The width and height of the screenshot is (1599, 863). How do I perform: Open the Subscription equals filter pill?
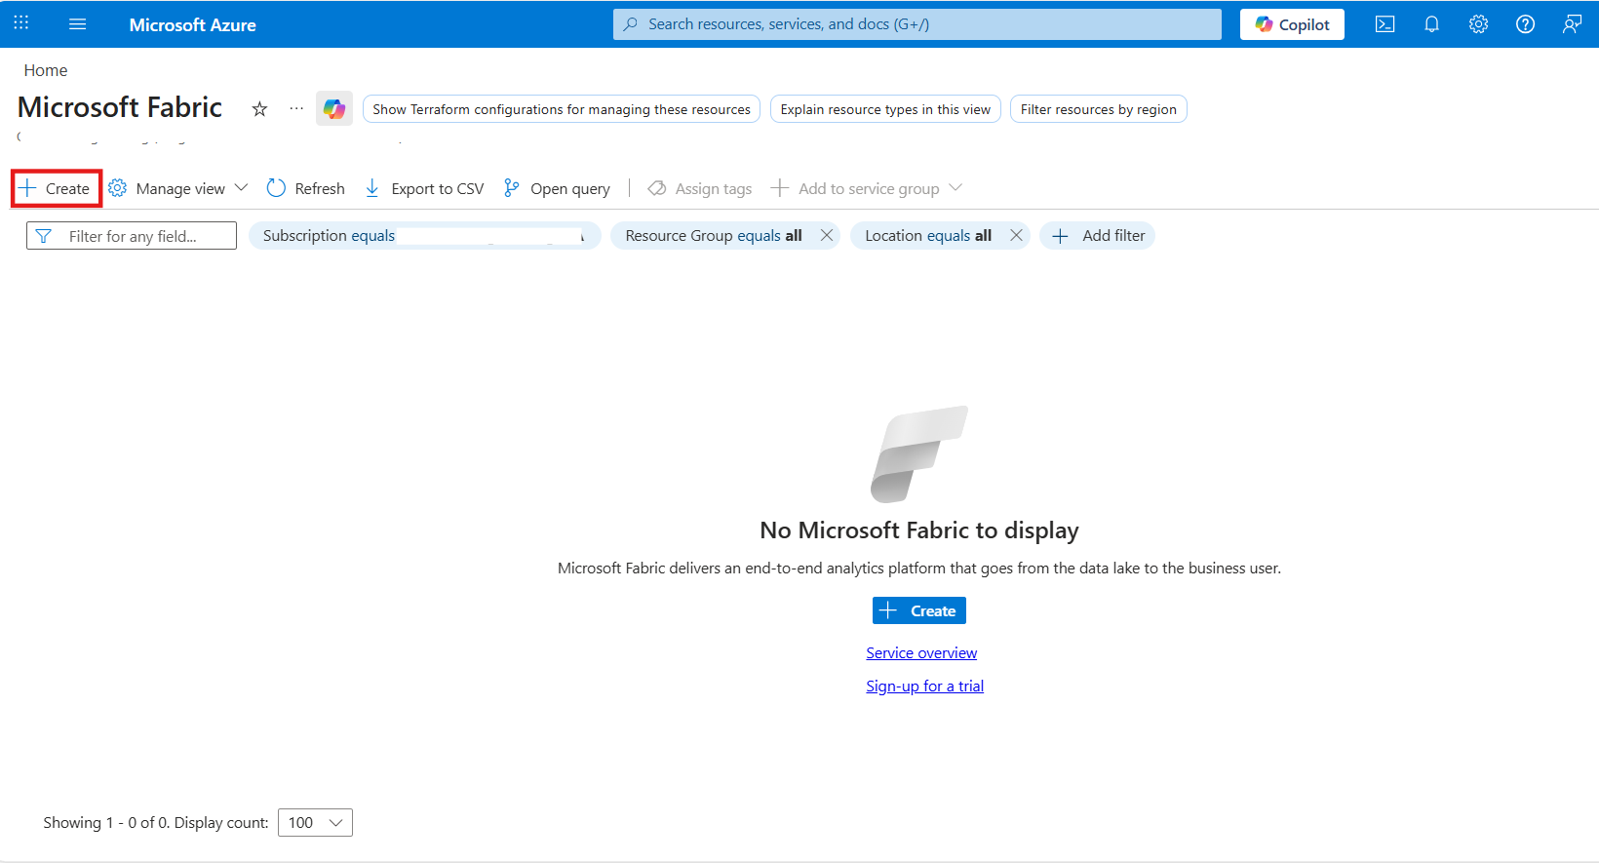tap(424, 236)
